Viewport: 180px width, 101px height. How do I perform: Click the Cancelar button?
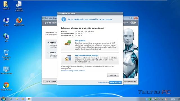tap(113, 75)
